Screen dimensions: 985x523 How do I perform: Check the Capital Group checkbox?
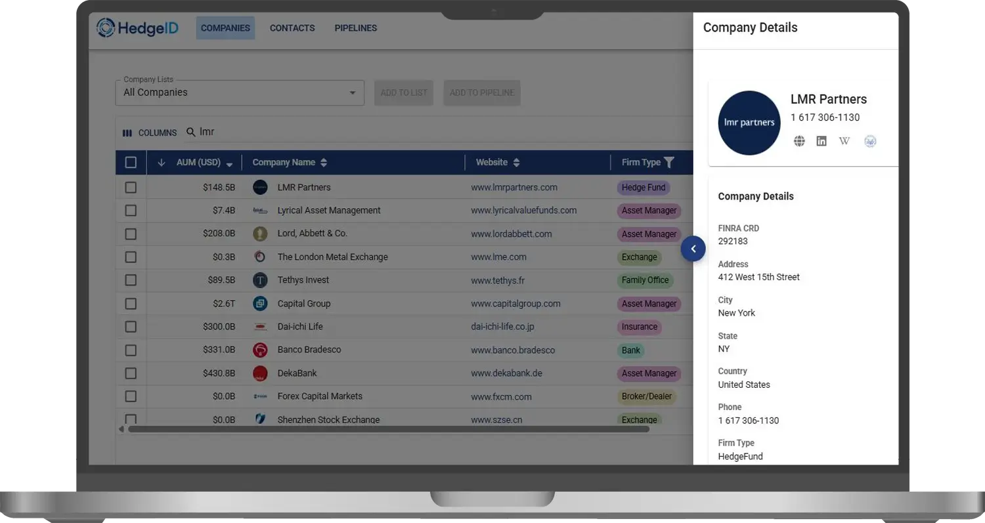131,304
